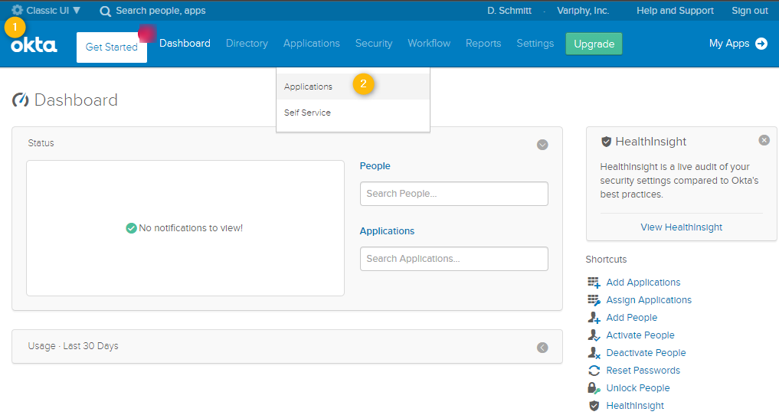Click Activate People shortcut link
Image resolution: width=779 pixels, height=415 pixels.
point(640,335)
